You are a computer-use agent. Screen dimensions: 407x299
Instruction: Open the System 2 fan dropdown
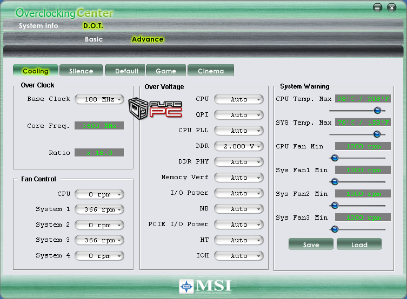(x=99, y=225)
